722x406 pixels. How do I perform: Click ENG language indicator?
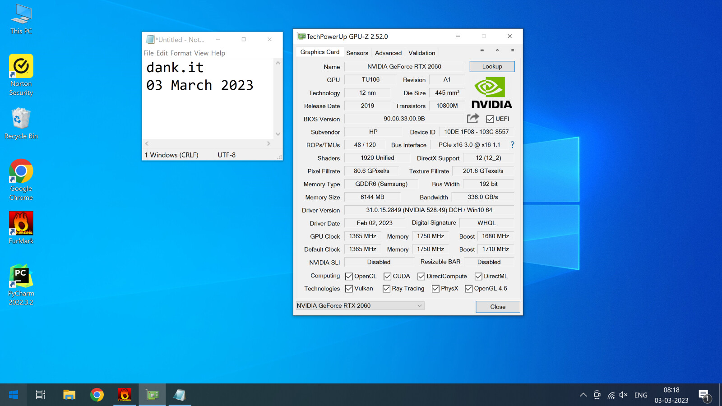(x=641, y=395)
